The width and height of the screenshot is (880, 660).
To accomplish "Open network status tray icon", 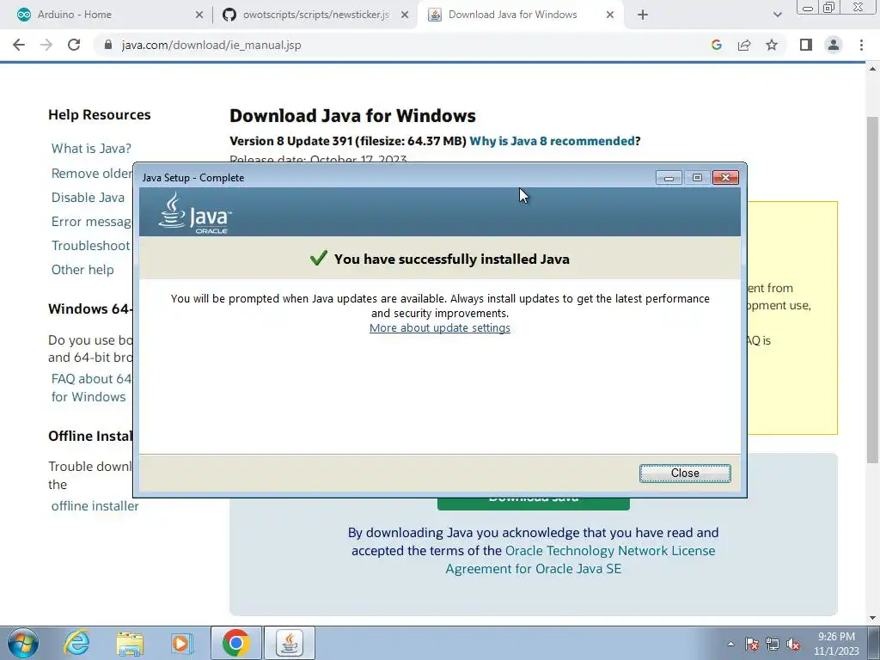I will (x=773, y=644).
